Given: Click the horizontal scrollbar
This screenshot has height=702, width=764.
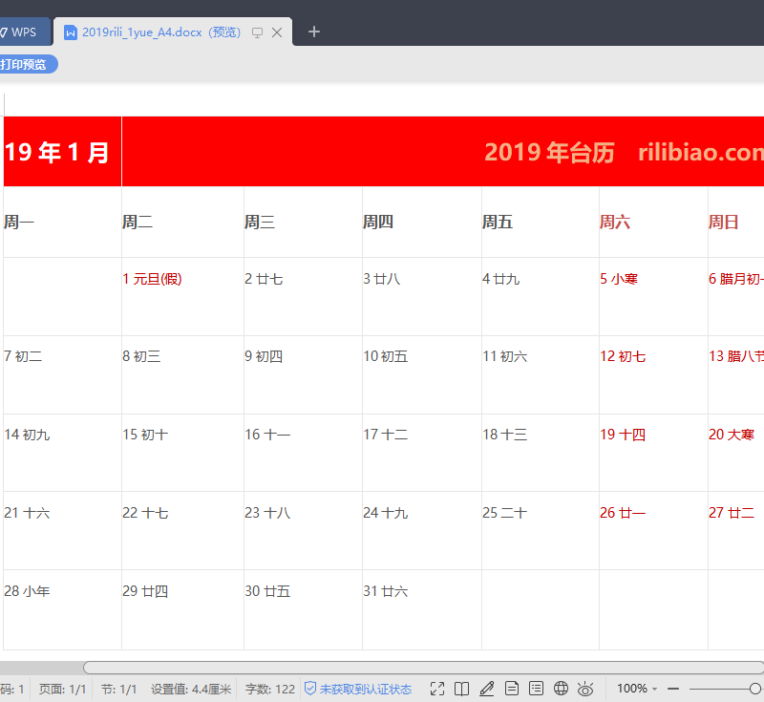Looking at the screenshot, I should pyautogui.click(x=423, y=668).
